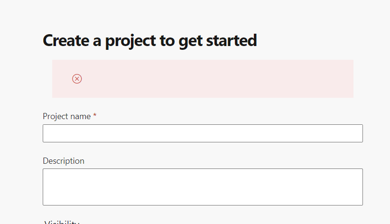Click the empty right side of error banner

tap(308, 79)
